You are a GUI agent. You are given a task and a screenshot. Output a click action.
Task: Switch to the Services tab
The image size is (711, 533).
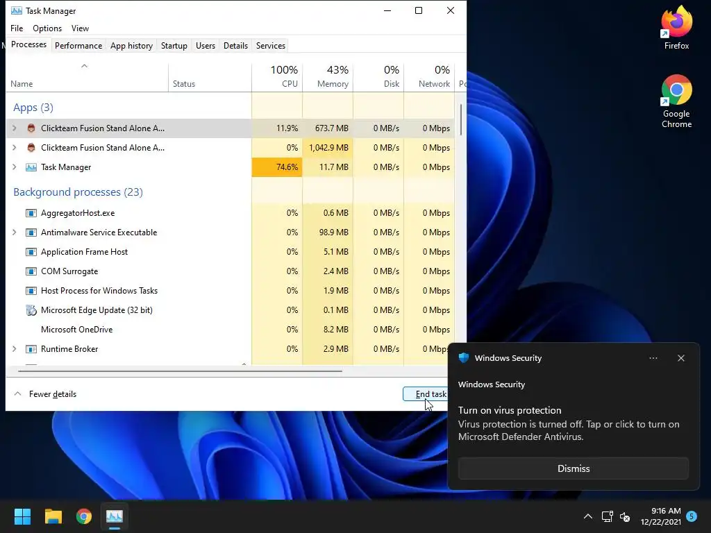click(x=271, y=45)
